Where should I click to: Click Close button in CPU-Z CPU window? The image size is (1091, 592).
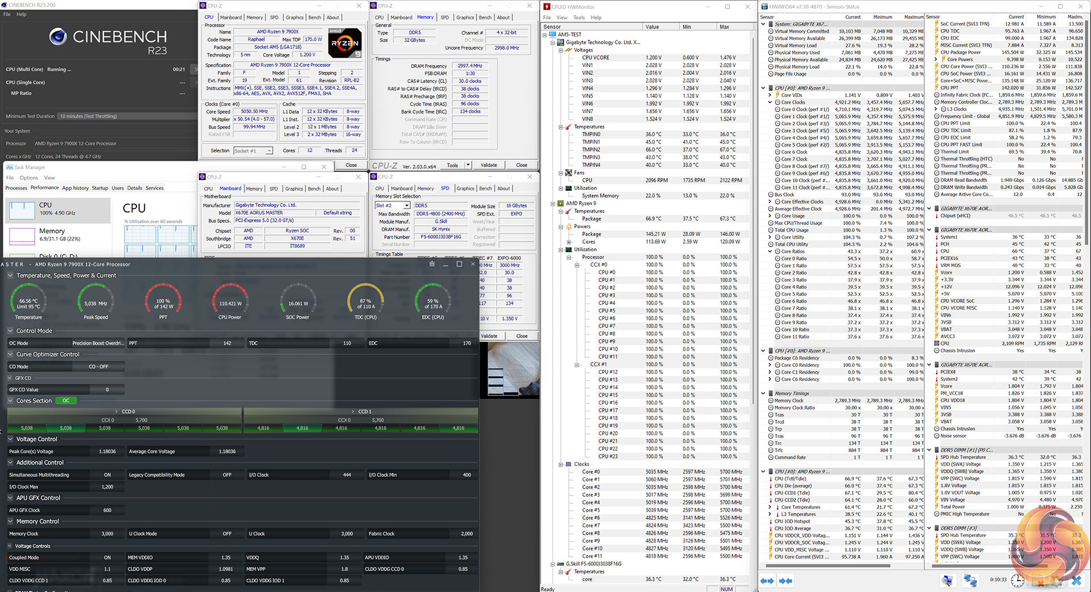[x=351, y=165]
